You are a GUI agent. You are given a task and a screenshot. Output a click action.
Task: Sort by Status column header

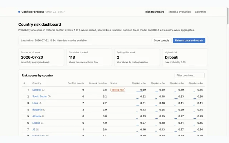(114, 83)
